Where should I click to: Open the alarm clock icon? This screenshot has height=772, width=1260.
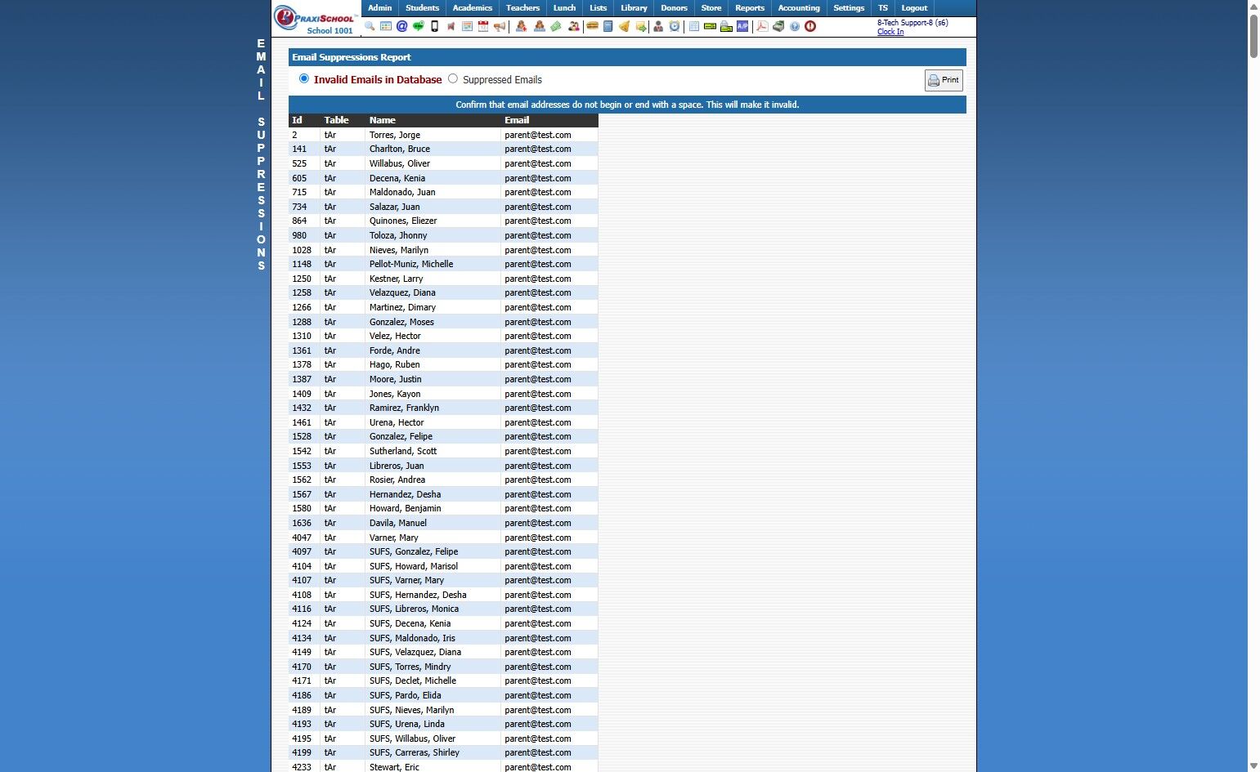[x=675, y=26]
